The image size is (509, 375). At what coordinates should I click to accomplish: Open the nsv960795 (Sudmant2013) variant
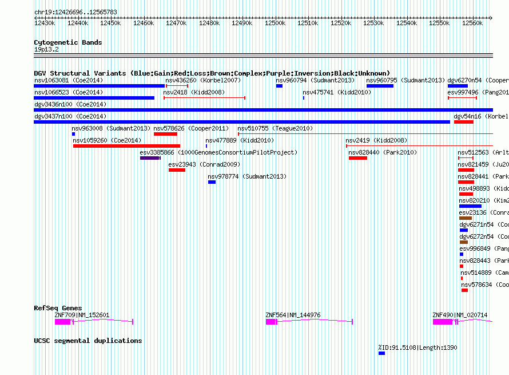tap(405, 80)
